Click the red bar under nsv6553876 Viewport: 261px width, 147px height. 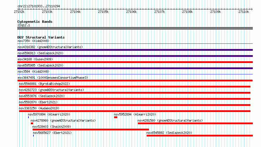point(135,99)
